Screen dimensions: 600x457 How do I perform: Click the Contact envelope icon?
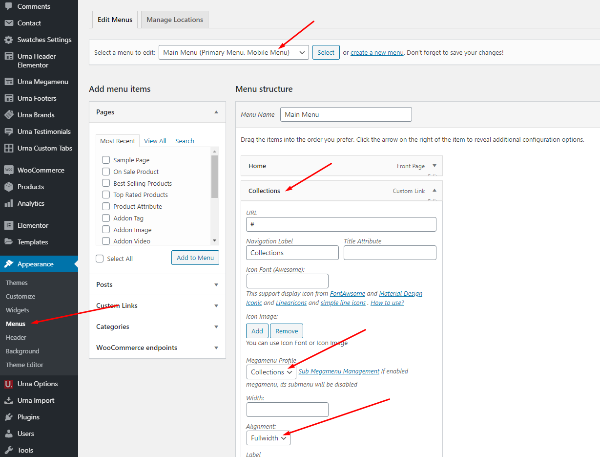9,23
